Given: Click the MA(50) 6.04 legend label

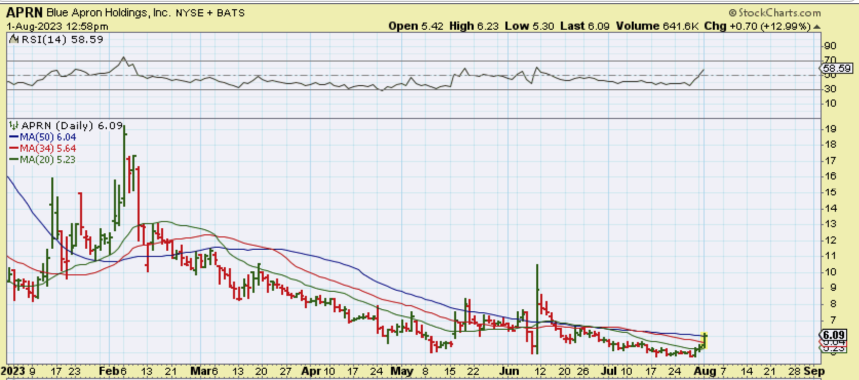Looking at the screenshot, I should coord(48,137).
